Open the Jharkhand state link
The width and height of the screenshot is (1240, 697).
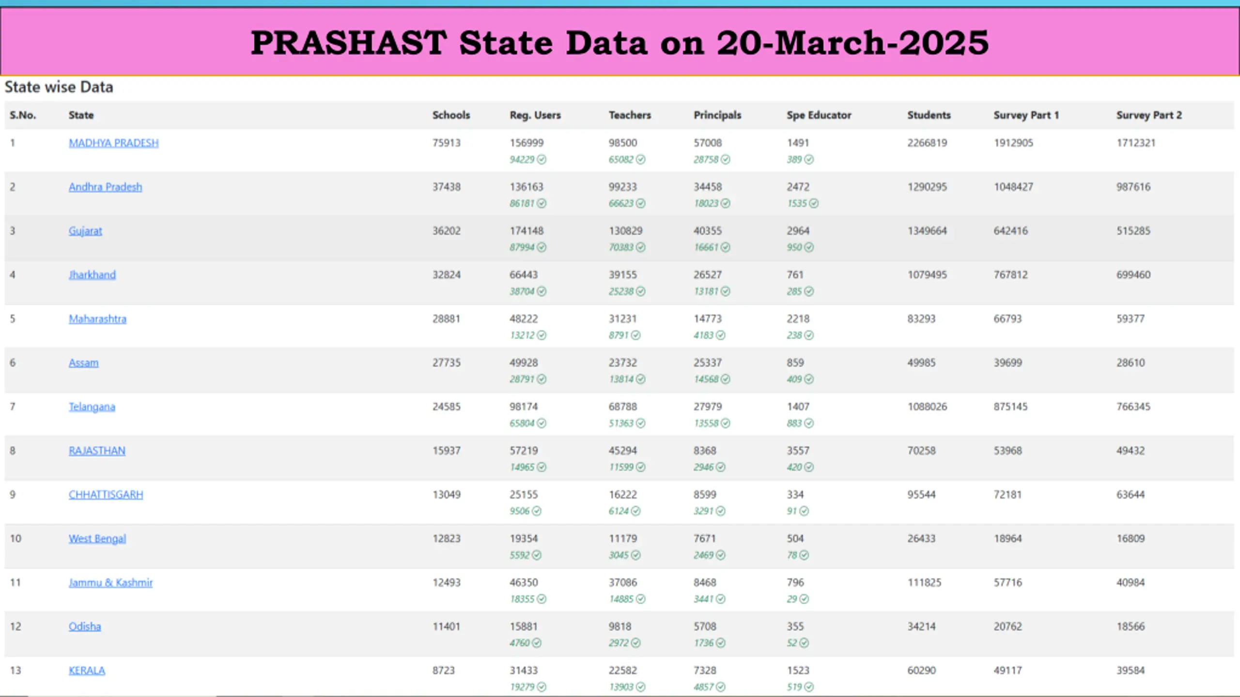(x=92, y=275)
